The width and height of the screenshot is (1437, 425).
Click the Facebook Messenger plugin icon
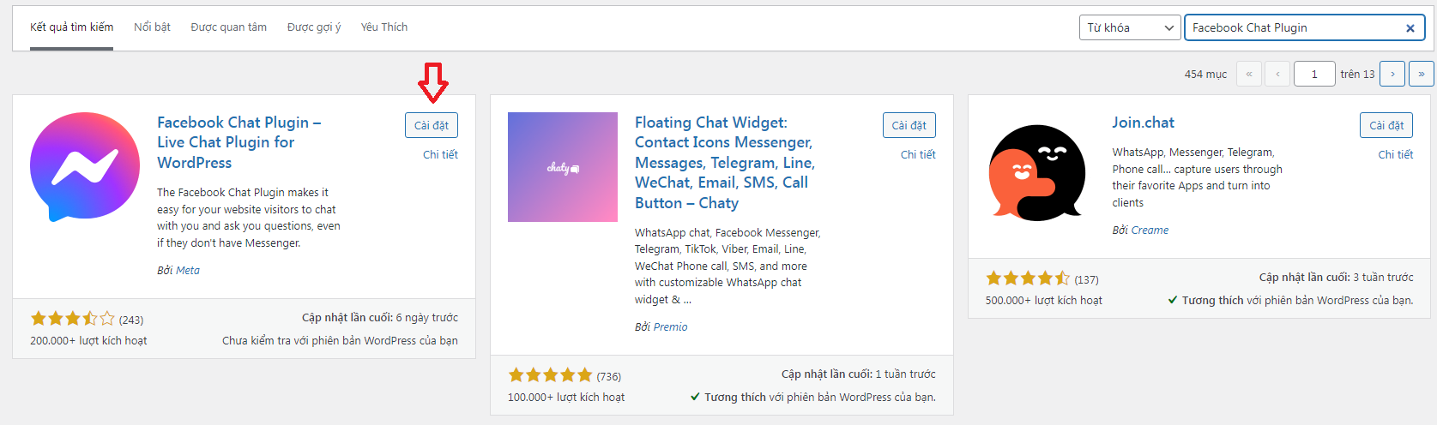tap(85, 167)
